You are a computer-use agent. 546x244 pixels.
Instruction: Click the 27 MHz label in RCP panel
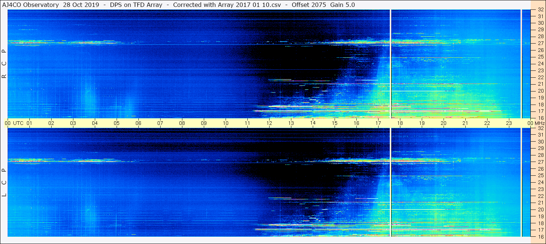point(540,43)
